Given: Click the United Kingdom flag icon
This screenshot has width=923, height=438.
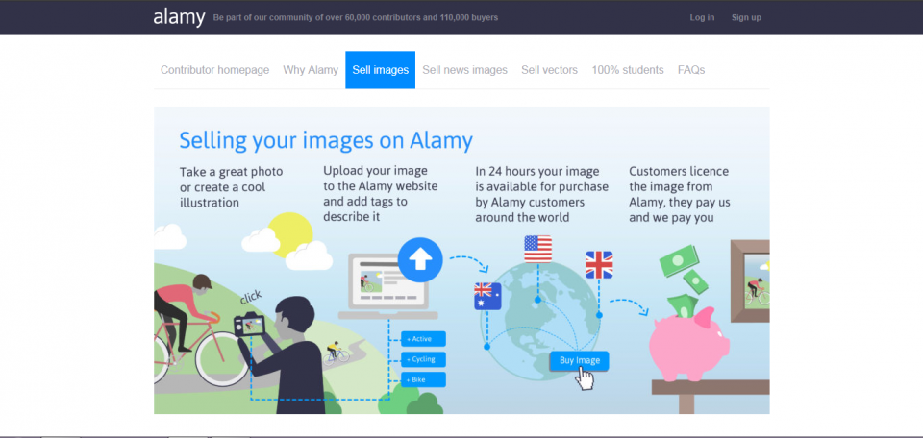Looking at the screenshot, I should click(x=599, y=264).
